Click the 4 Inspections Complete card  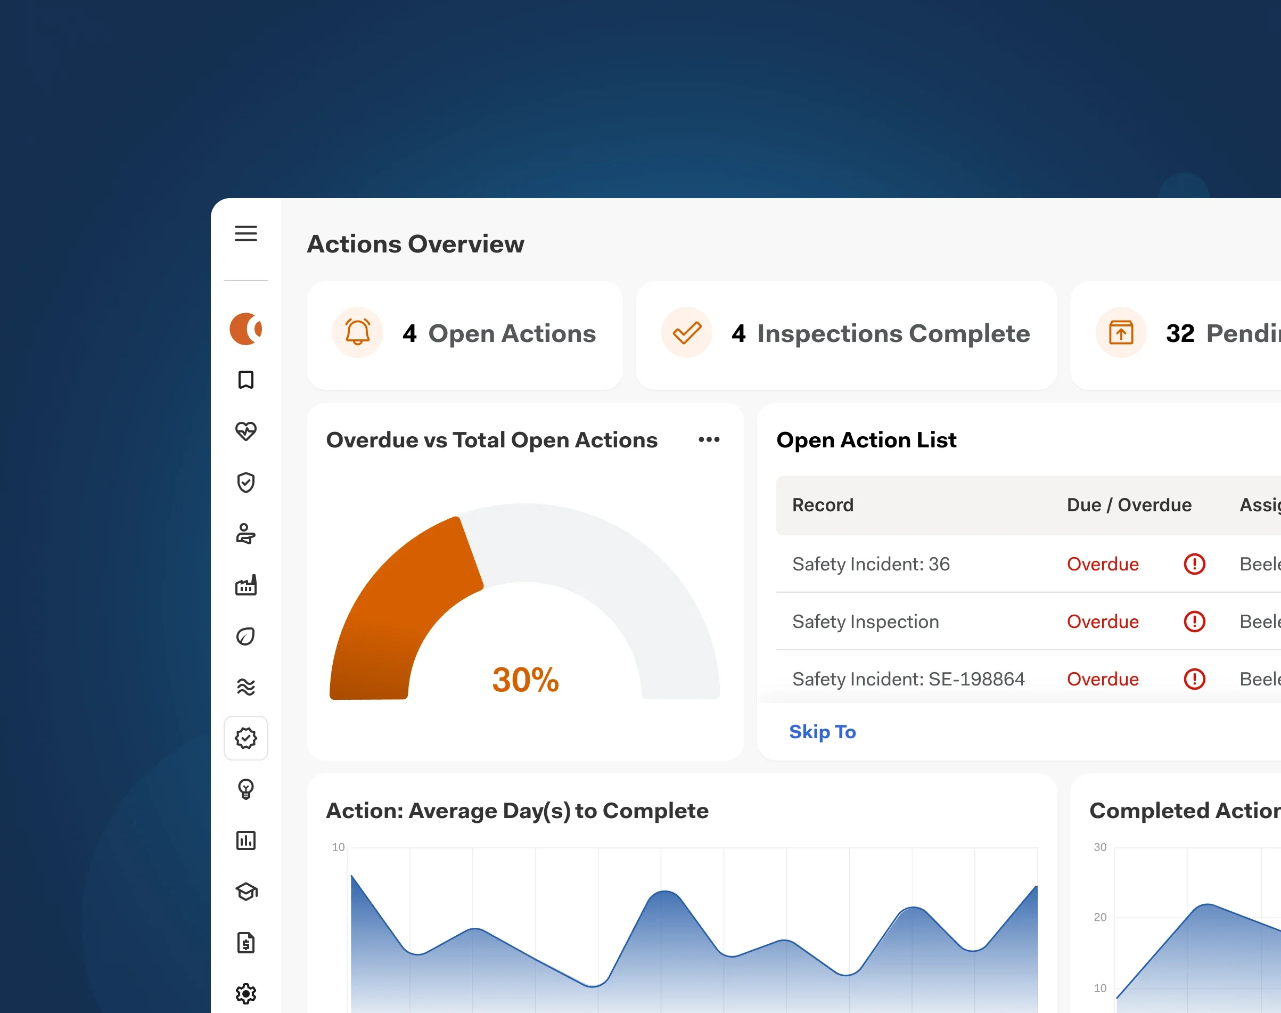coord(846,334)
